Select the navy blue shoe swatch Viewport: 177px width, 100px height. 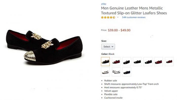(127, 72)
